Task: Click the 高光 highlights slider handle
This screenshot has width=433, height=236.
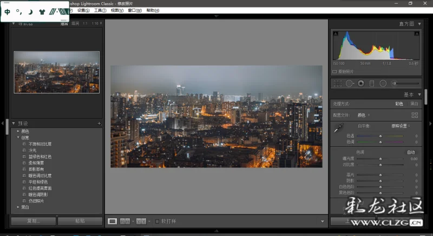Action: [380, 175]
